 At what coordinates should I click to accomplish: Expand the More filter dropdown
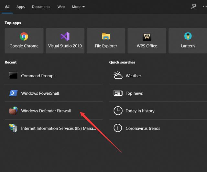[78, 7]
